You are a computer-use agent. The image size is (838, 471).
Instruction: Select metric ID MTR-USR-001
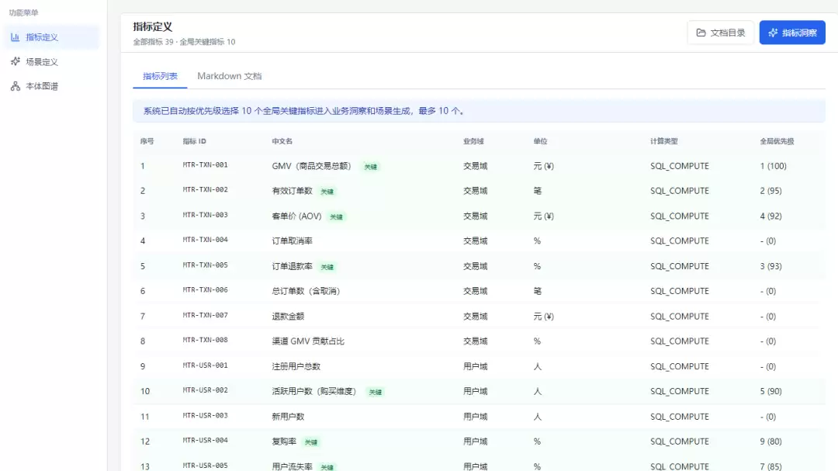pos(205,365)
